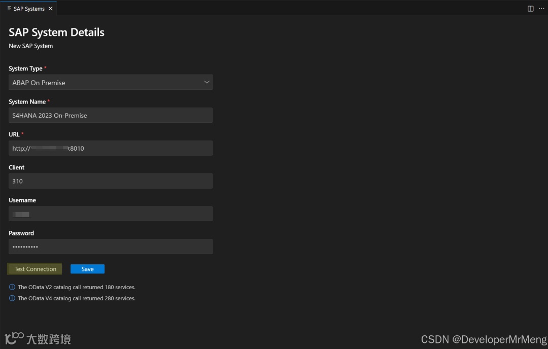The image size is (548, 349).
Task: Click the New SAP System subtitle
Action: click(x=31, y=46)
